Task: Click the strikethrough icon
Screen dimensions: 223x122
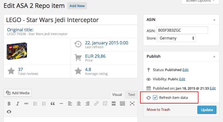Action: (x=26, y=103)
